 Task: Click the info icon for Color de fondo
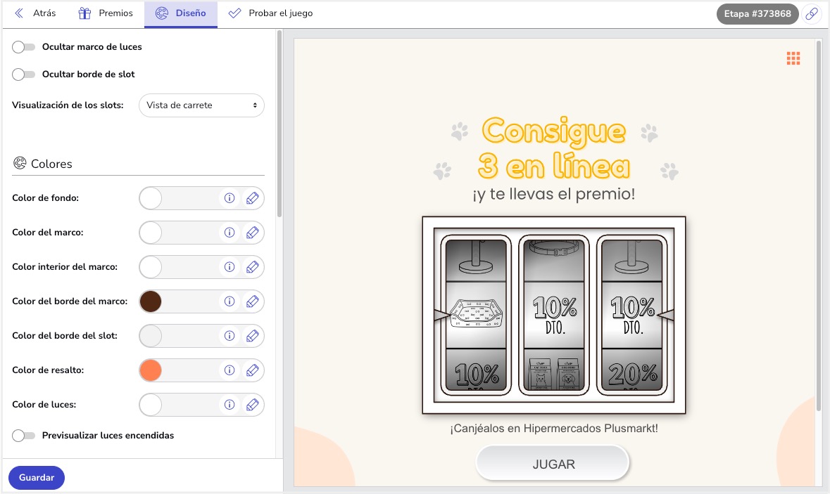pyautogui.click(x=229, y=198)
